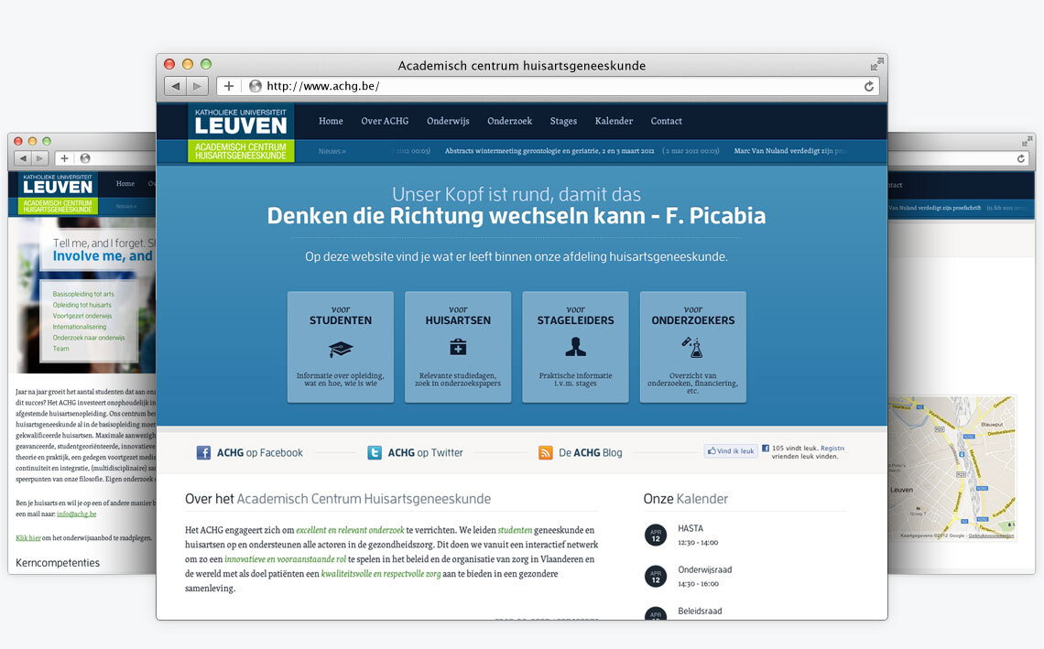Click Onderzoek naar onderwijs in the left window
Viewport: 1044px width, 649px height.
pyautogui.click(x=89, y=338)
